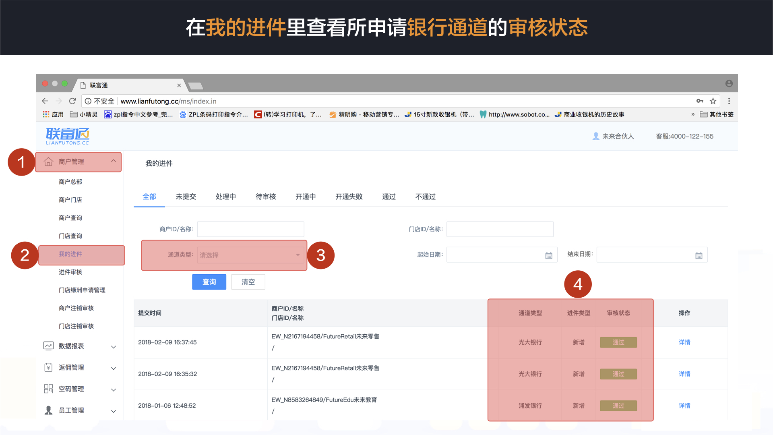Switch to the 待审核 tab
Viewport: 773px width, 435px height.
click(x=266, y=197)
